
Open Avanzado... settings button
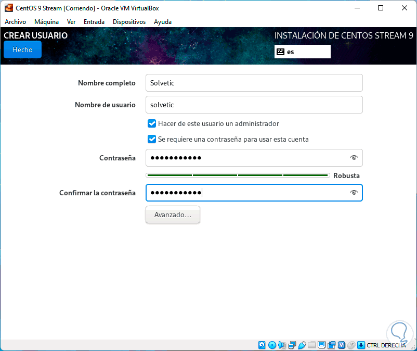(173, 215)
